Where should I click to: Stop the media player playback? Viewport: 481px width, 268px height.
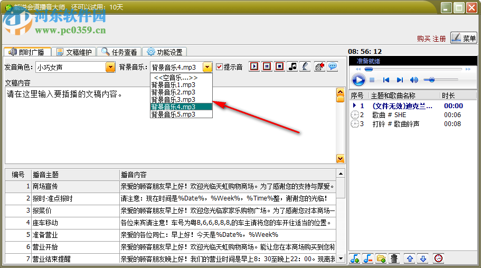point(372,80)
